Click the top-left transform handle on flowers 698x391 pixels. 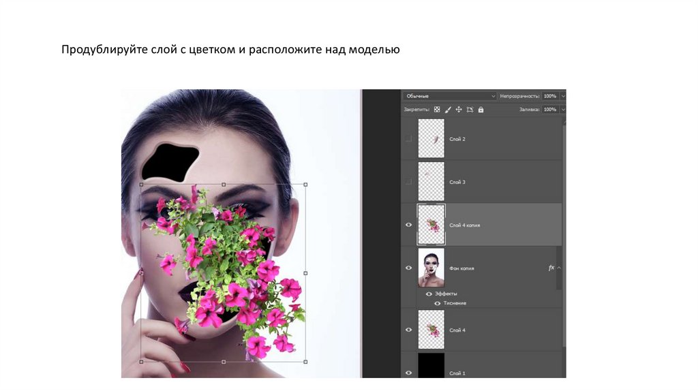tap(141, 185)
